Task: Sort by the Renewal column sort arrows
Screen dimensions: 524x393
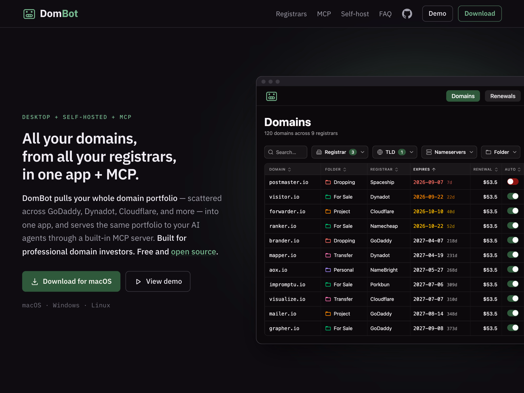Action: point(496,170)
